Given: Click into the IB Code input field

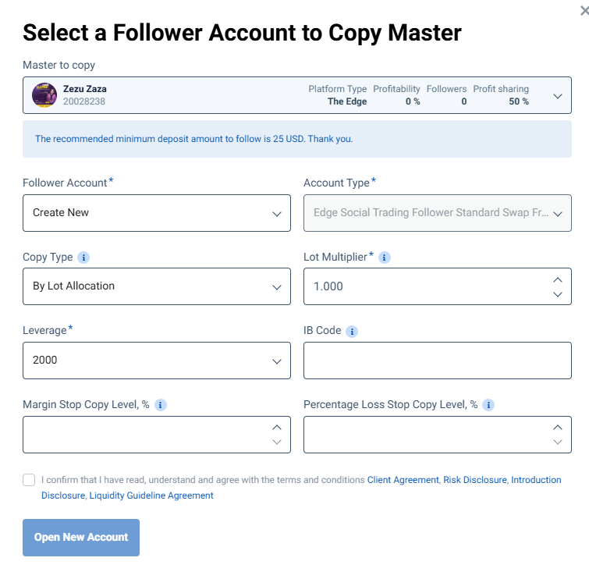Looking at the screenshot, I should [438, 361].
